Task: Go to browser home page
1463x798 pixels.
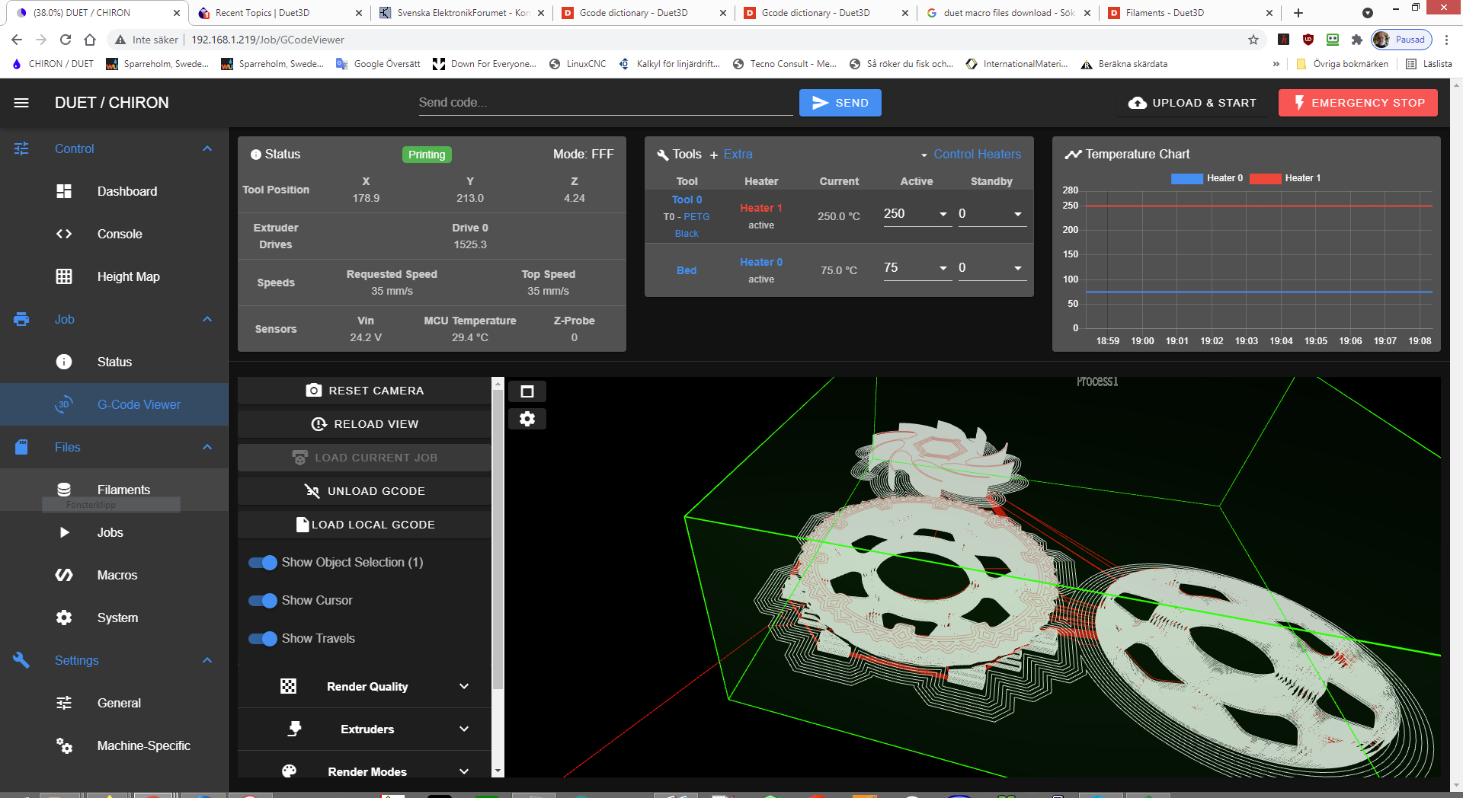Action: (x=90, y=40)
